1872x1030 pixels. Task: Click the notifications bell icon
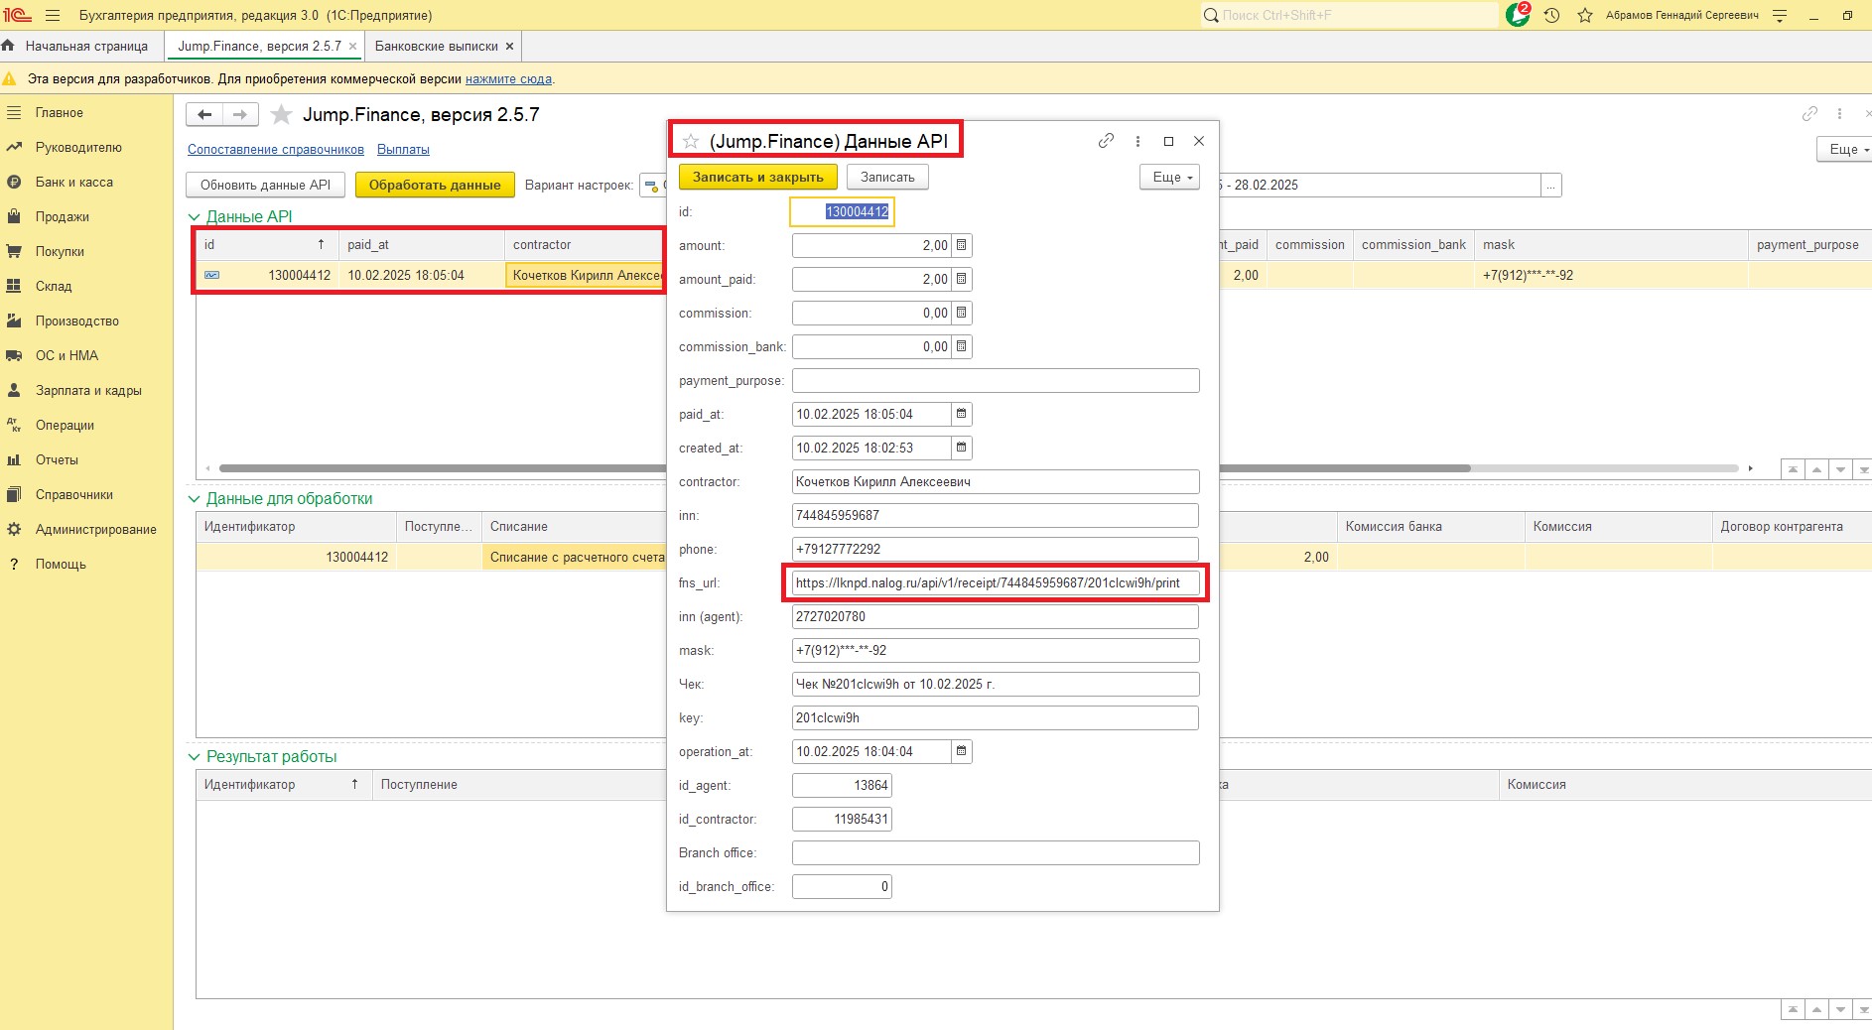point(1517,15)
